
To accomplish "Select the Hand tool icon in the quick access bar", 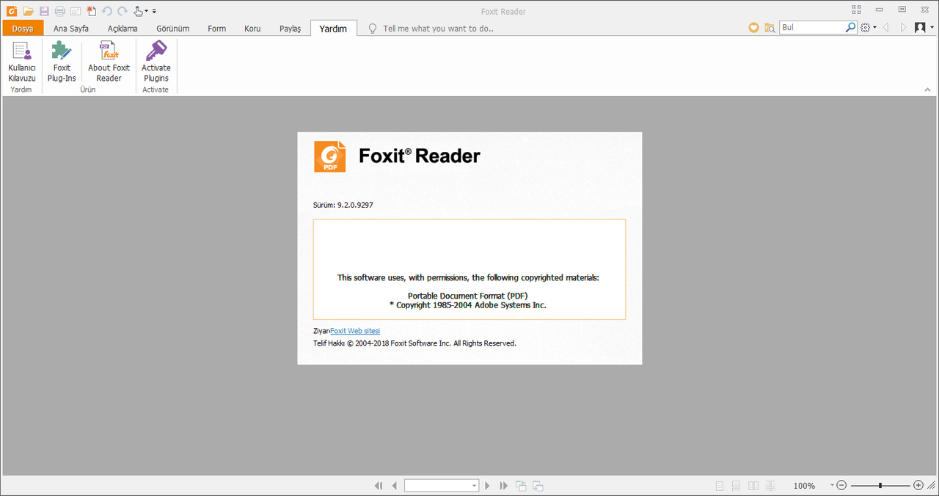I will click(x=138, y=11).
